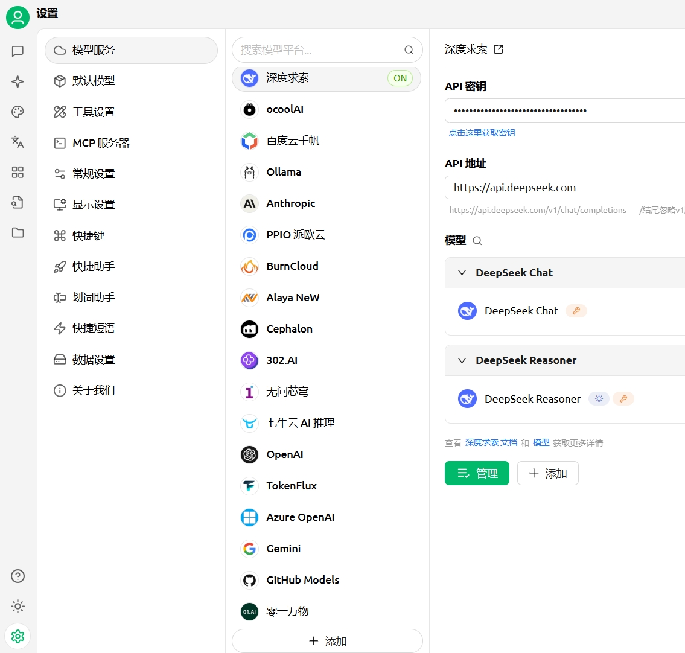Image resolution: width=685 pixels, height=653 pixels.
Task: Select the Ollama provider
Action: coord(327,172)
